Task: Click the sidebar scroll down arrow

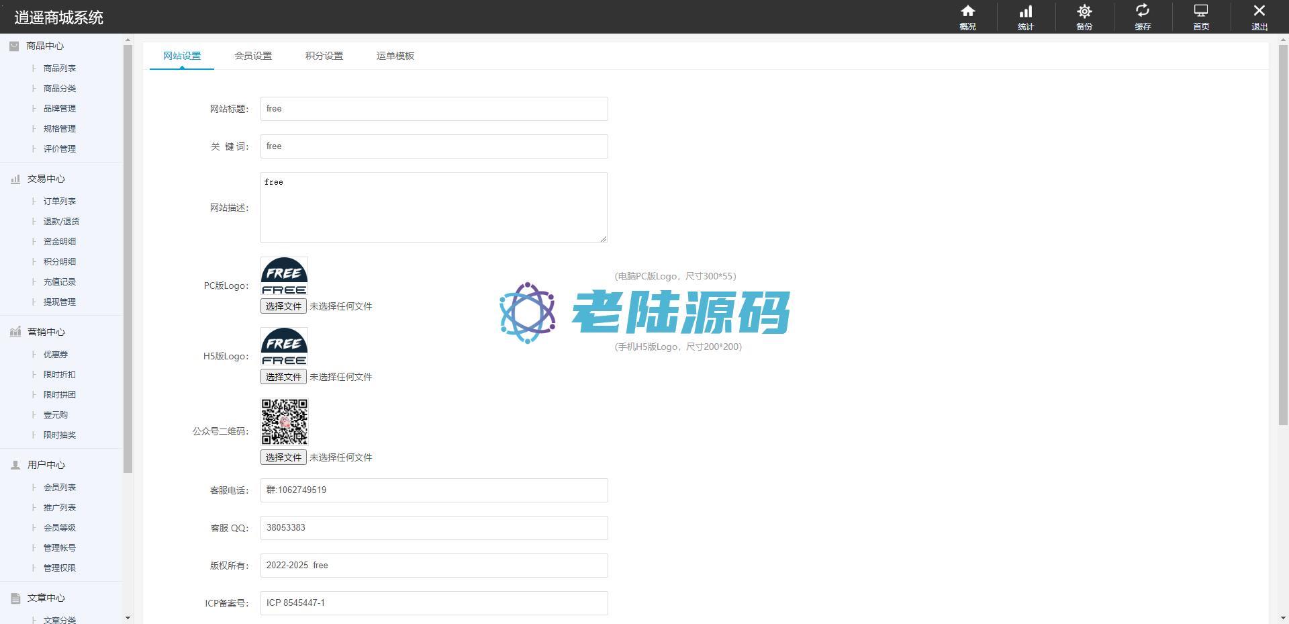Action: (128, 617)
